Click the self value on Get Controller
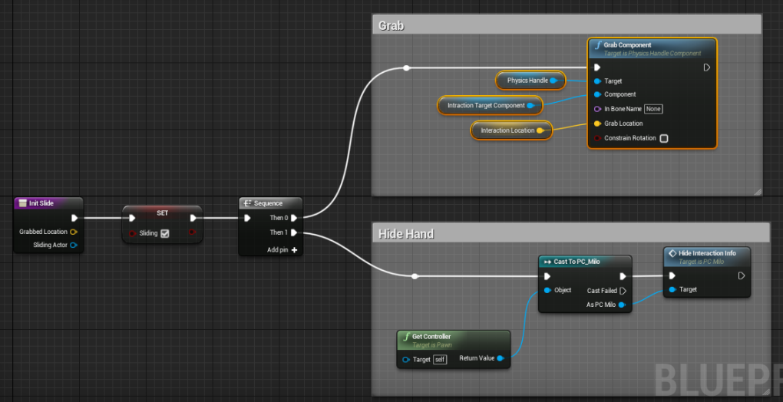Image resolution: width=783 pixels, height=402 pixels. click(439, 359)
